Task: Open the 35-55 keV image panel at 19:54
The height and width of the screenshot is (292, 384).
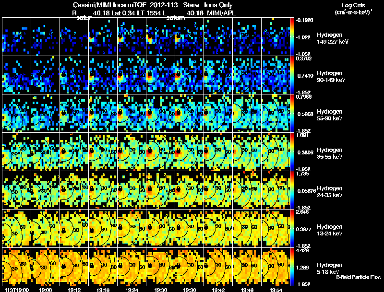Action: 276,152
